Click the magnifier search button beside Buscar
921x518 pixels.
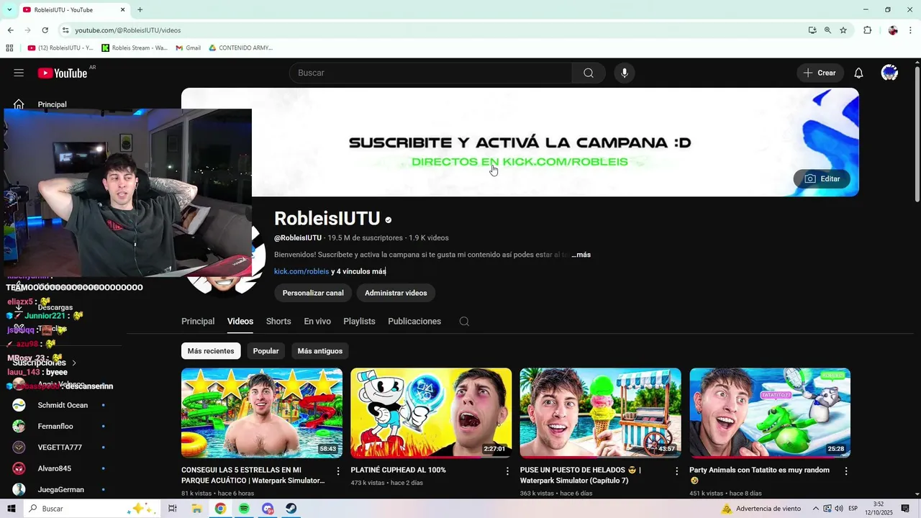click(x=589, y=73)
